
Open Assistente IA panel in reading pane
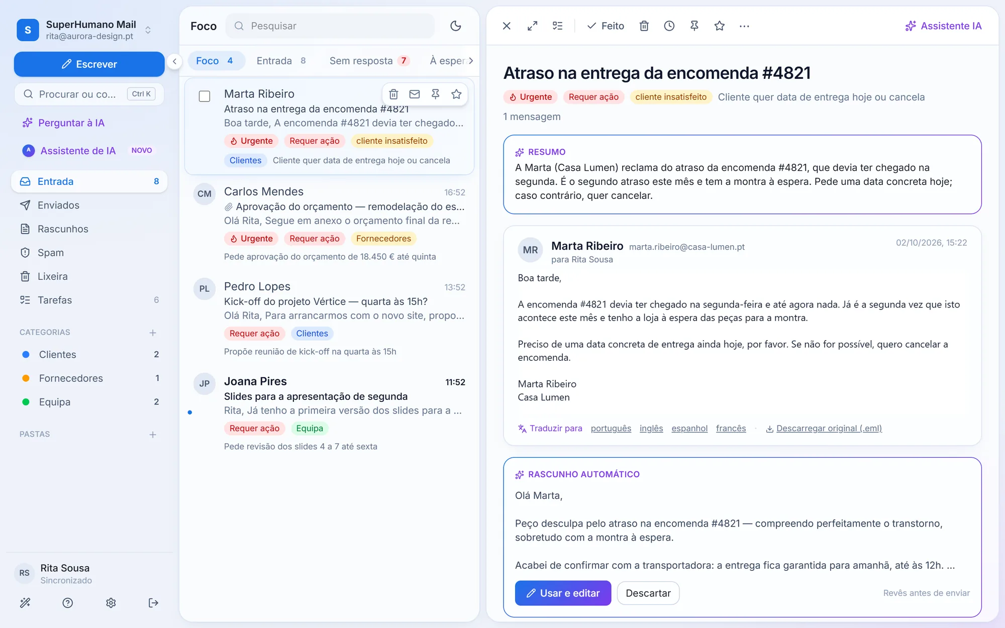coord(943,26)
